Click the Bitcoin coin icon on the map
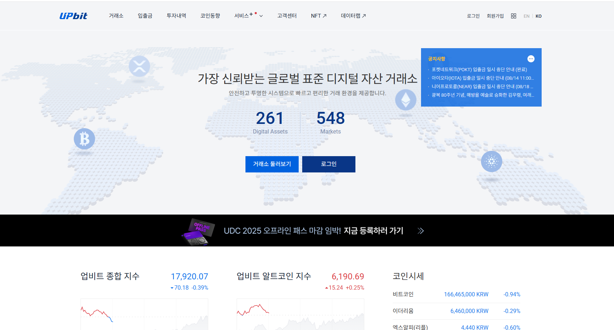Image resolution: width=614 pixels, height=330 pixels. (x=84, y=139)
